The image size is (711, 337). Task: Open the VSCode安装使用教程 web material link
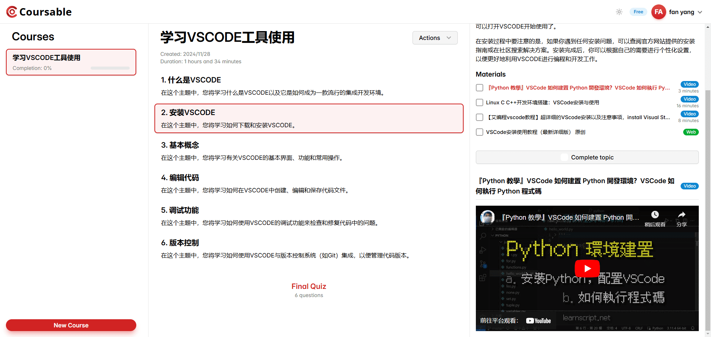(x=535, y=132)
